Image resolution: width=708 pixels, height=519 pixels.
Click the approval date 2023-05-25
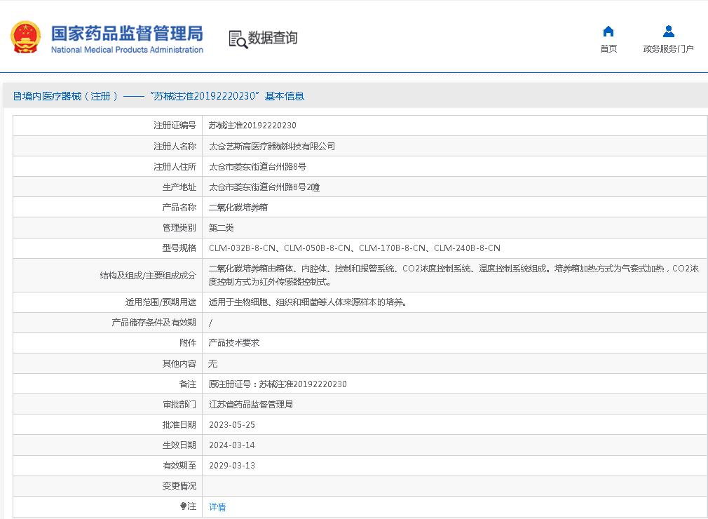[x=232, y=425]
